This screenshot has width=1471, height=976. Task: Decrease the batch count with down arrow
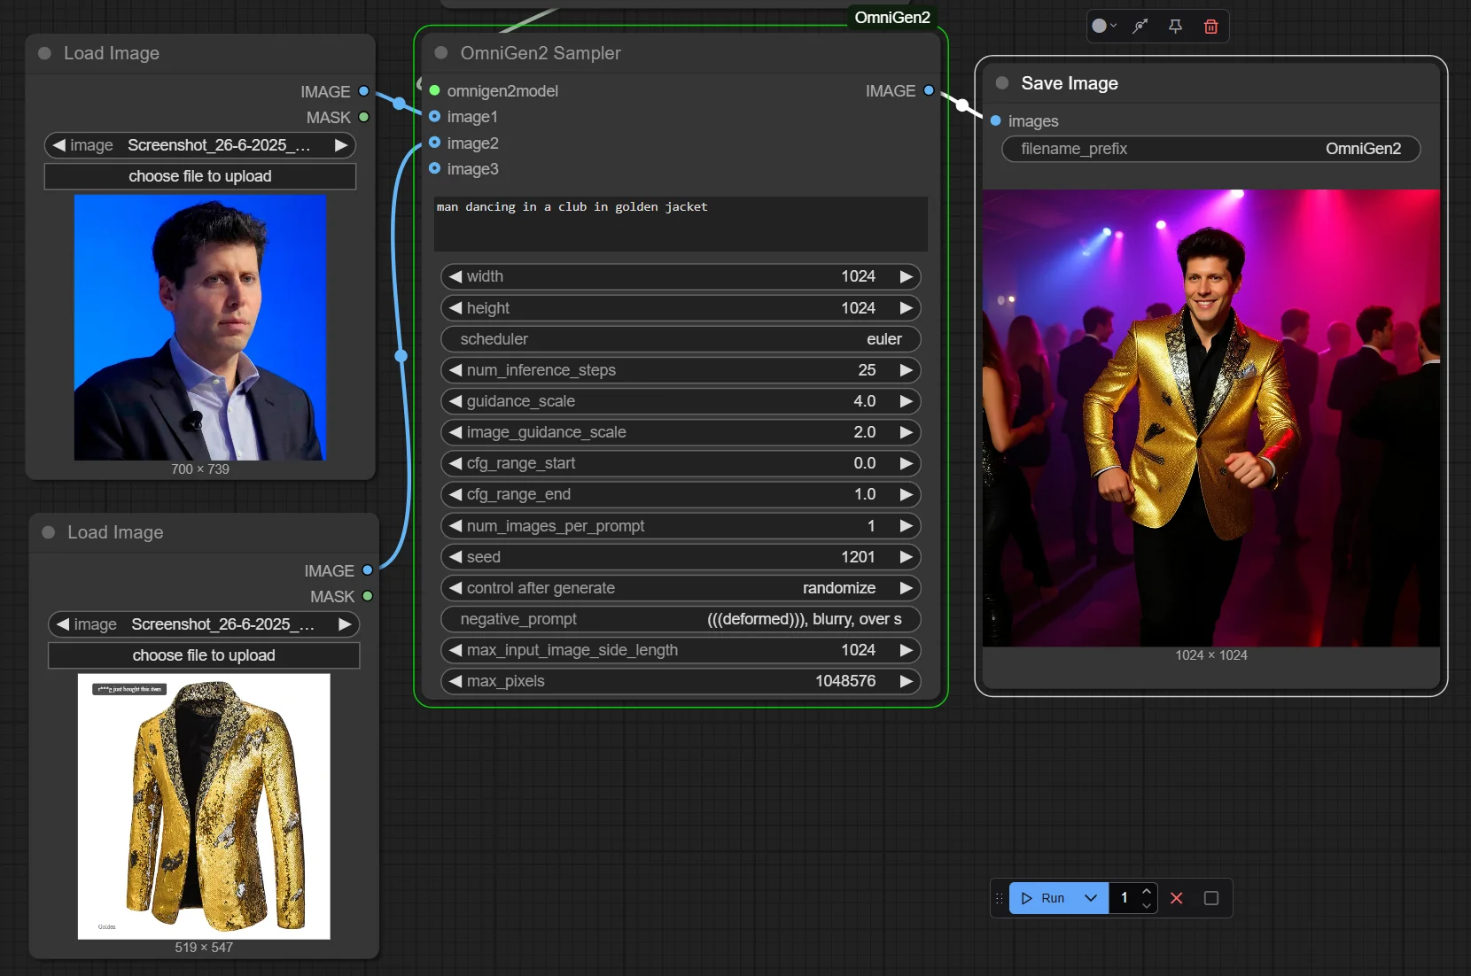[1147, 905]
